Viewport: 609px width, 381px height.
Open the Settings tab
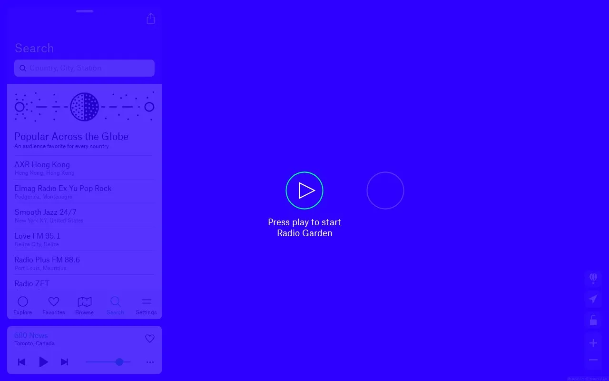(146, 305)
